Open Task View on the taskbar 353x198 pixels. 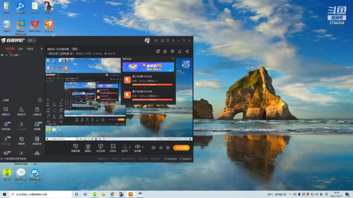pyautogui.click(x=85, y=194)
